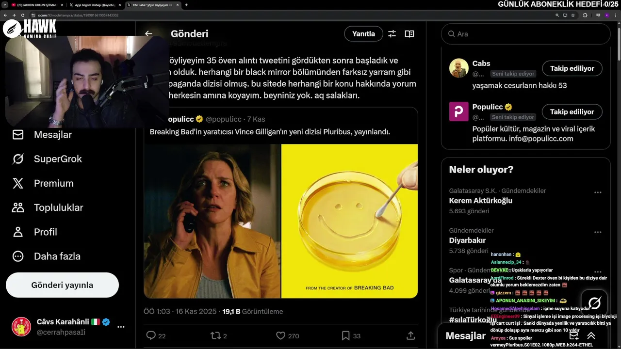
Task: Compose new message icon in Mesajlar drawer
Action: coord(574,336)
